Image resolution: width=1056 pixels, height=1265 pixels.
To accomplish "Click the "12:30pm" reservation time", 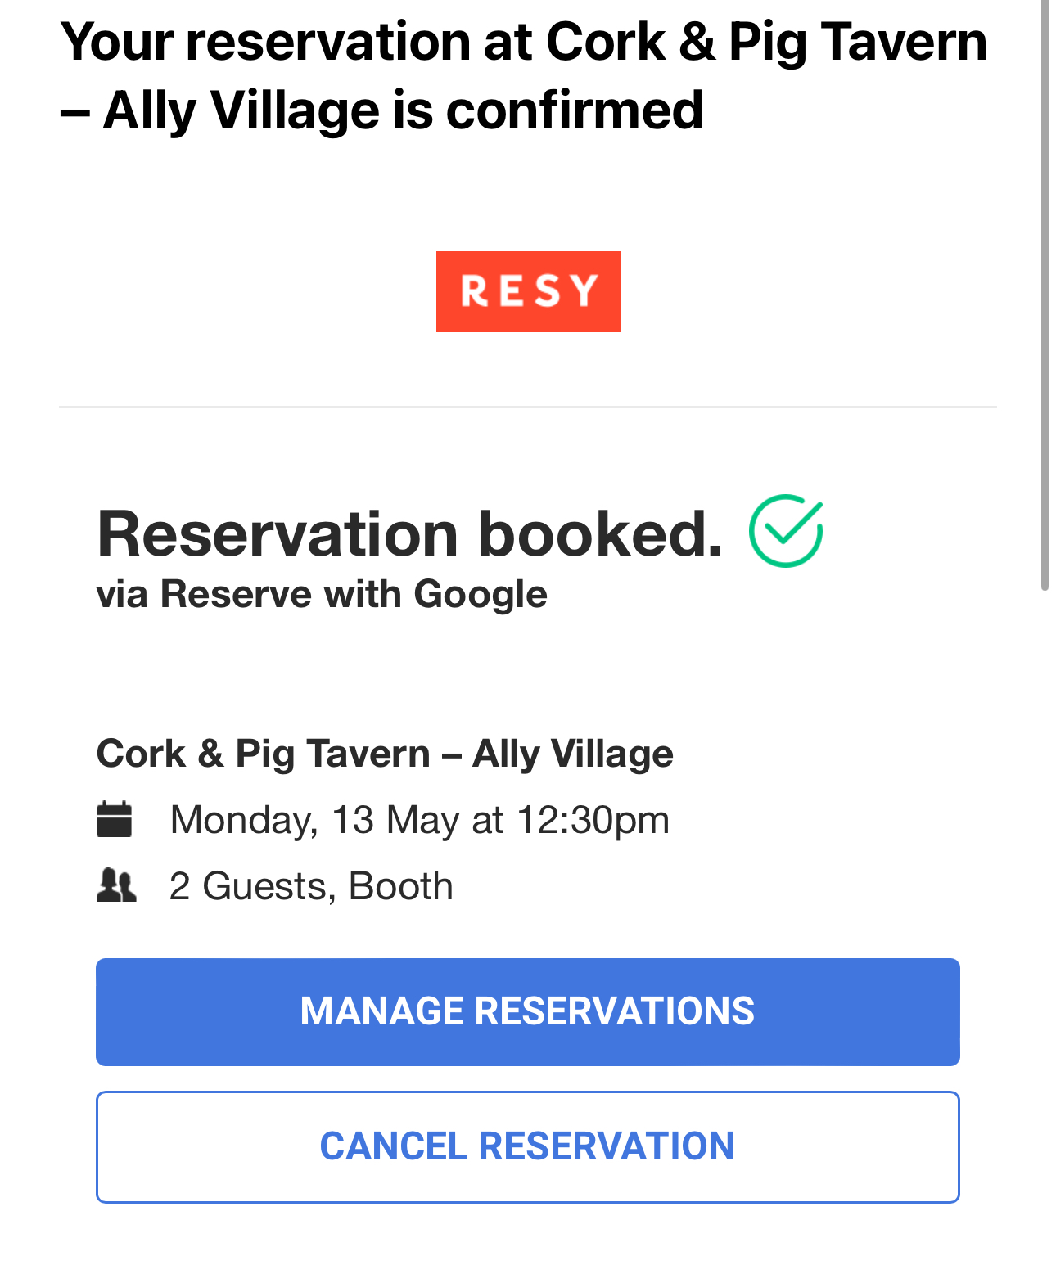I will pos(593,820).
